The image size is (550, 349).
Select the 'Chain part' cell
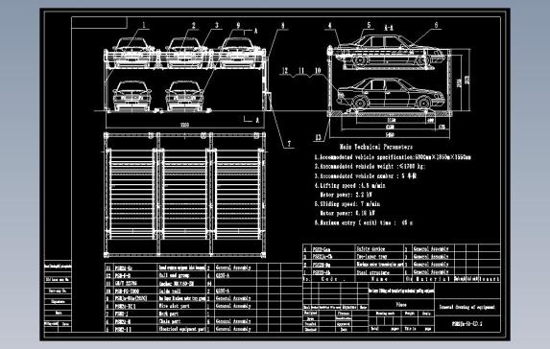(x=170, y=321)
